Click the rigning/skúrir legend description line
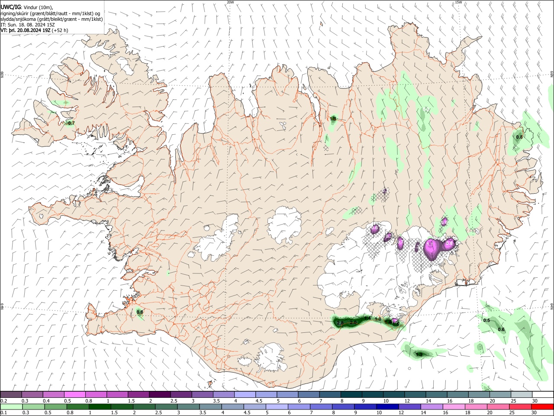Image resolution: width=554 pixels, height=416 pixels. click(50, 13)
